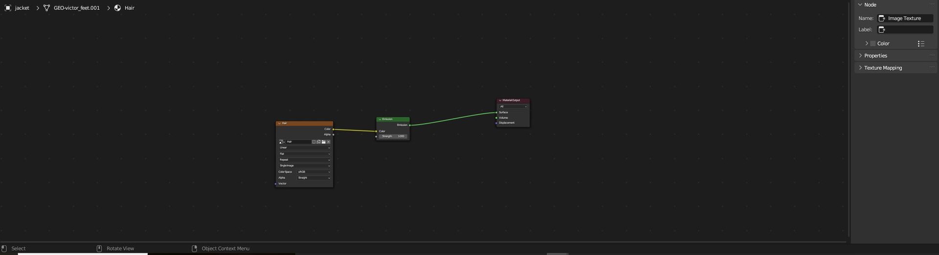Collapse the Emission node
The height and width of the screenshot is (255, 939).
380,119
